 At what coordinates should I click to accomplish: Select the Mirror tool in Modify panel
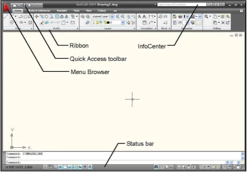click(67, 17)
